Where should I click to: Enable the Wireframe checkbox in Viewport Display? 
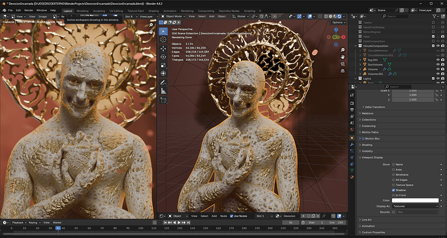pos(393,175)
